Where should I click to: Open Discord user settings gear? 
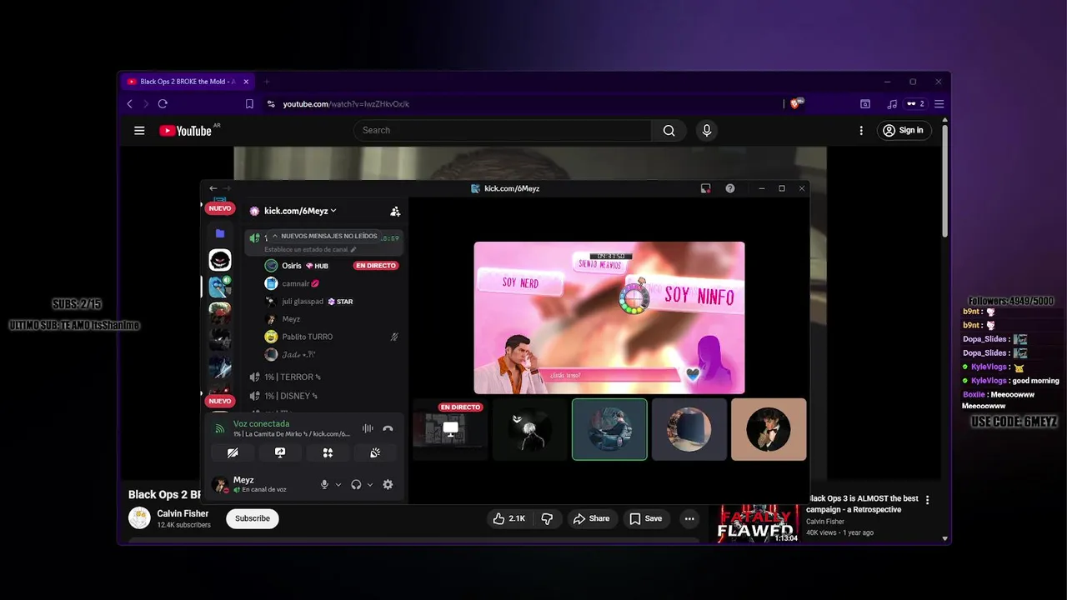pos(388,484)
